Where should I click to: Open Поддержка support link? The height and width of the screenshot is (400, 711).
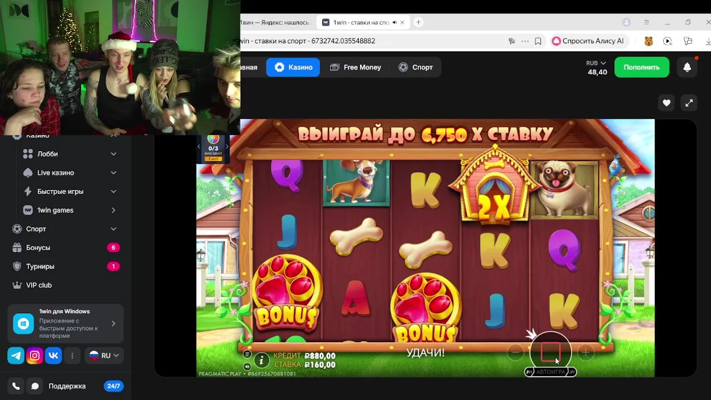point(67,386)
